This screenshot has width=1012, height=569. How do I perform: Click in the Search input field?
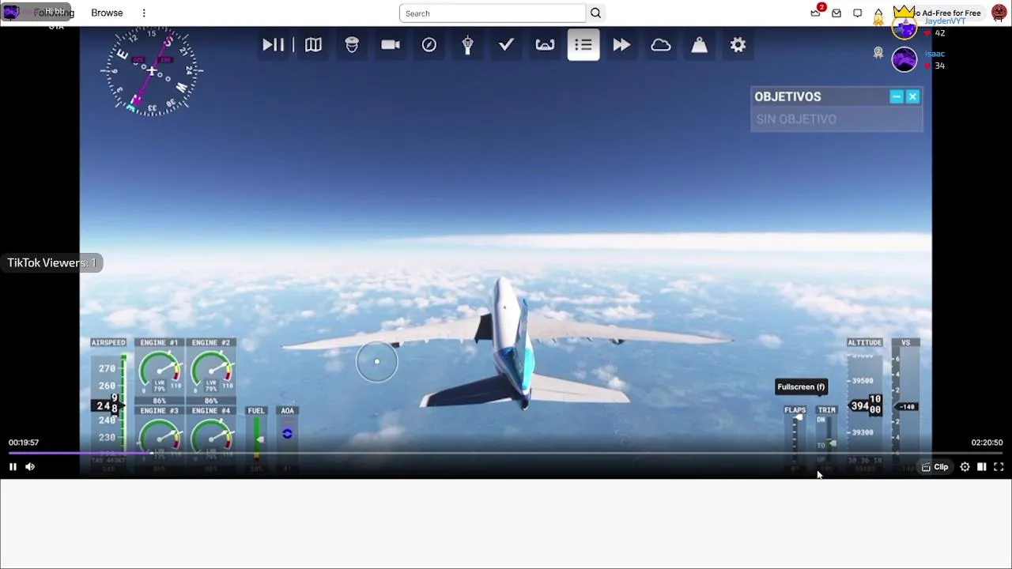493,13
